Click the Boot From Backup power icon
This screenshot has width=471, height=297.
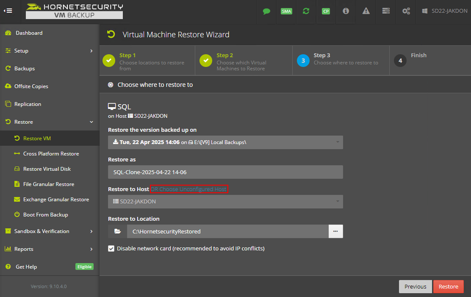click(x=17, y=214)
